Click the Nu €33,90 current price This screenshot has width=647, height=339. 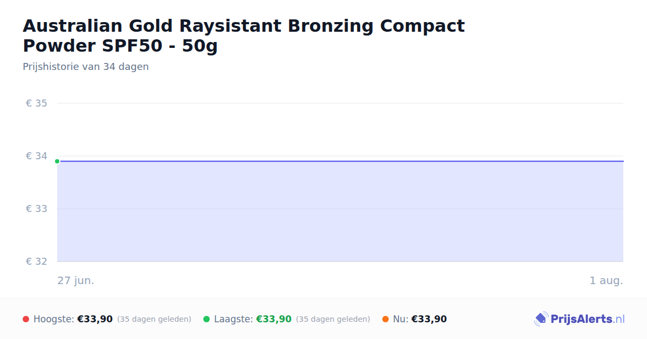tap(429, 319)
